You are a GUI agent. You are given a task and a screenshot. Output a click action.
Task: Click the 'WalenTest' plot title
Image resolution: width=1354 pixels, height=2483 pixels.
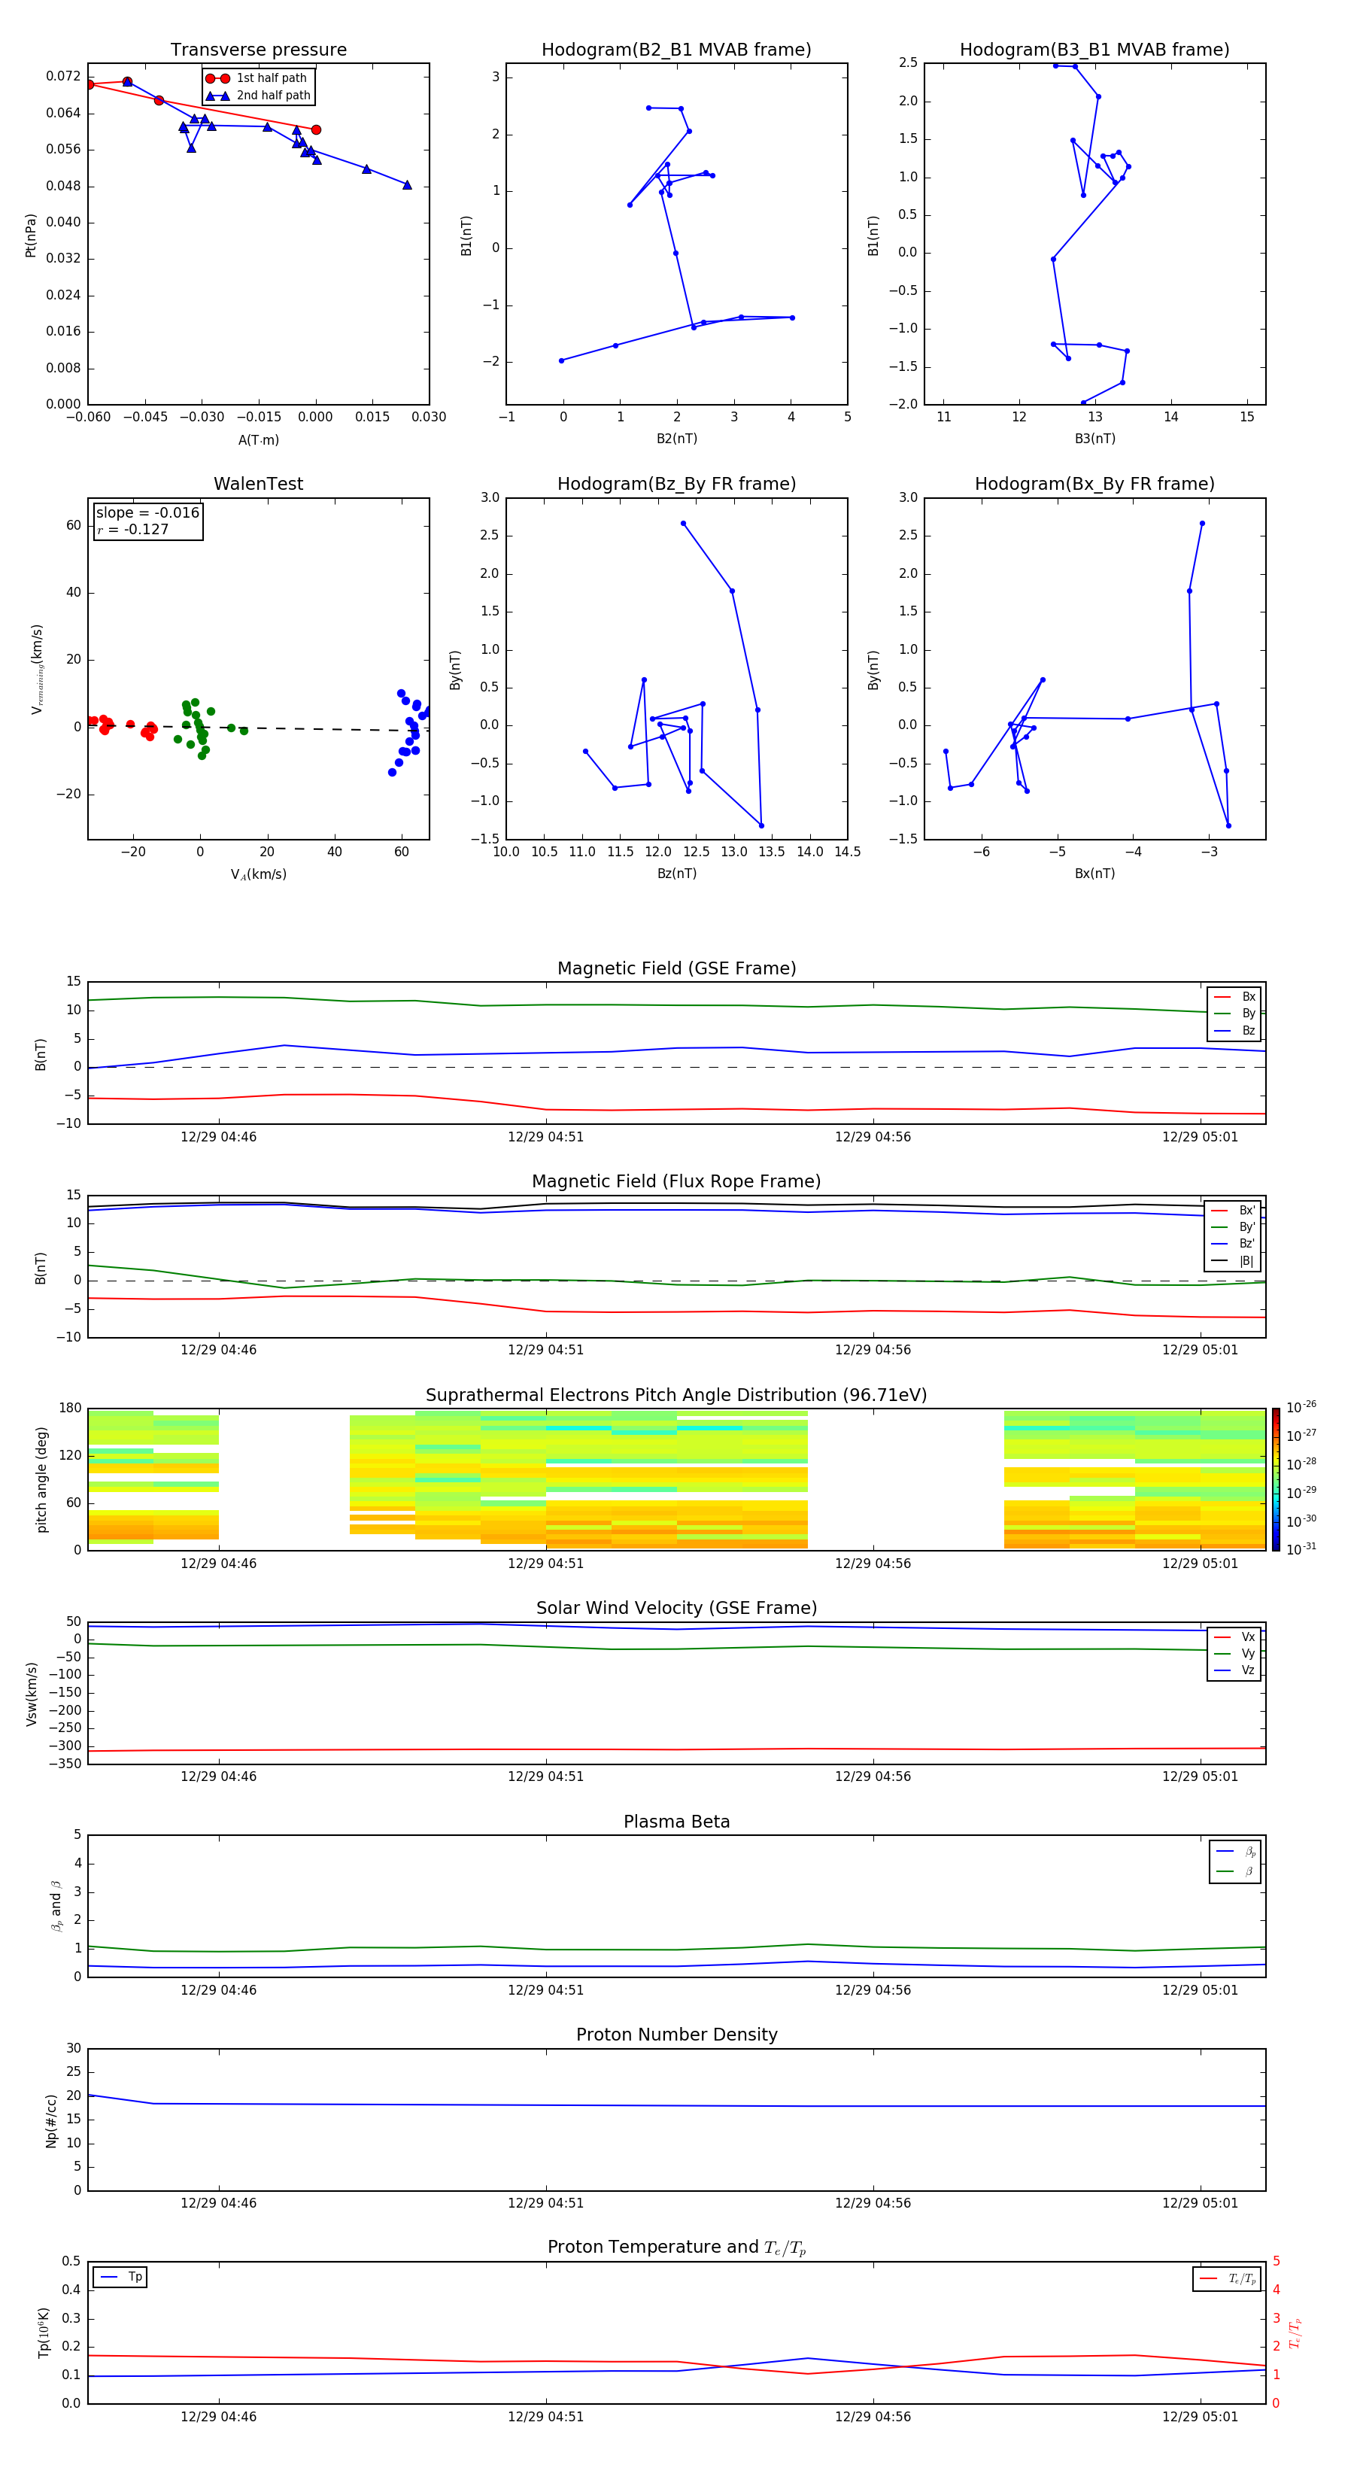[258, 484]
